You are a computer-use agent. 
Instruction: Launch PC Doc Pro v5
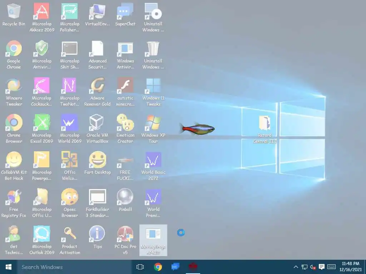pyautogui.click(x=125, y=240)
